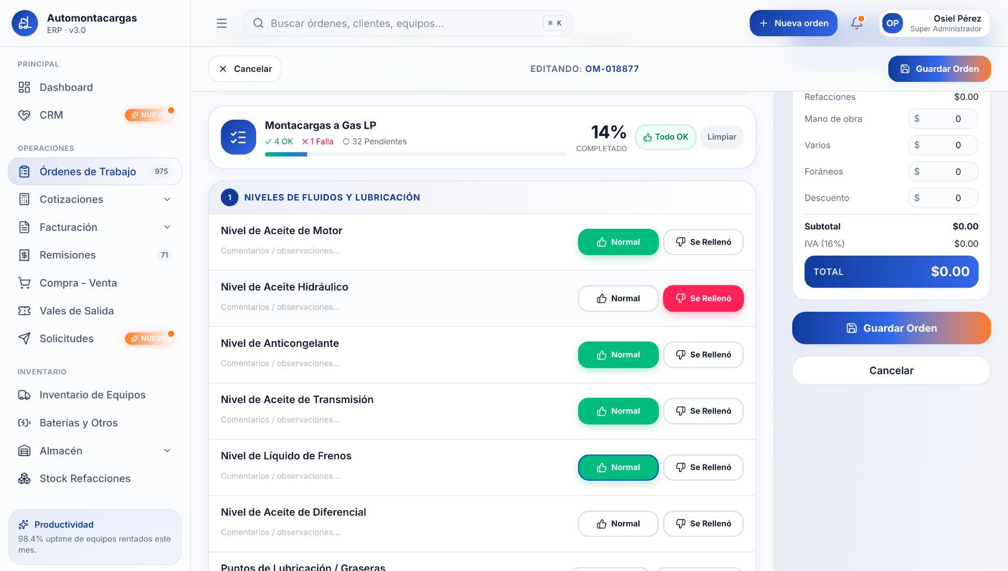Add comment for Nivel de Aceite de Motor
The image size is (1008, 571).
tap(394, 251)
